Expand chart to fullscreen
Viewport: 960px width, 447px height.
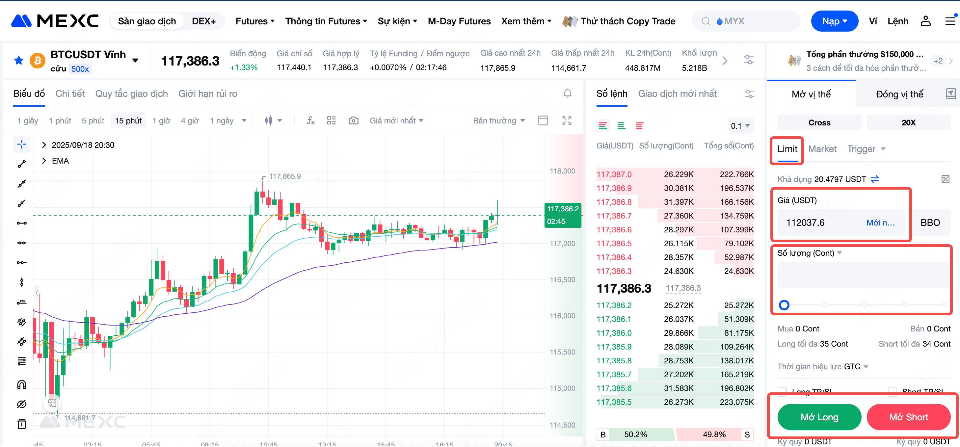coord(567,121)
